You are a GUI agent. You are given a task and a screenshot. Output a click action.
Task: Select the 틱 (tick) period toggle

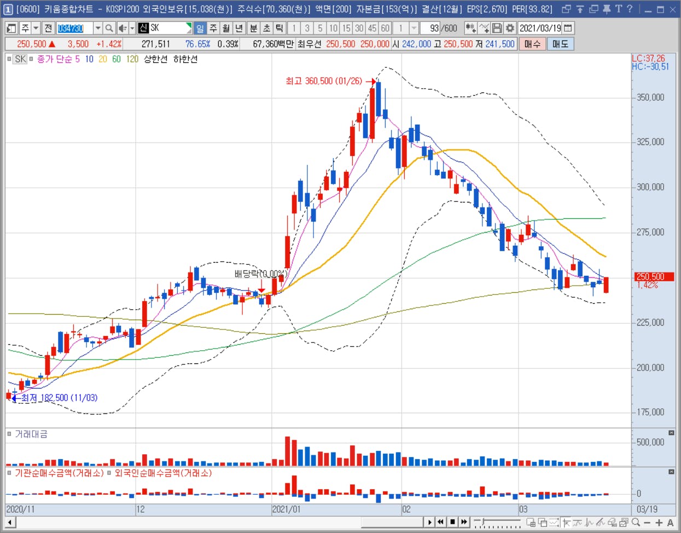point(279,28)
